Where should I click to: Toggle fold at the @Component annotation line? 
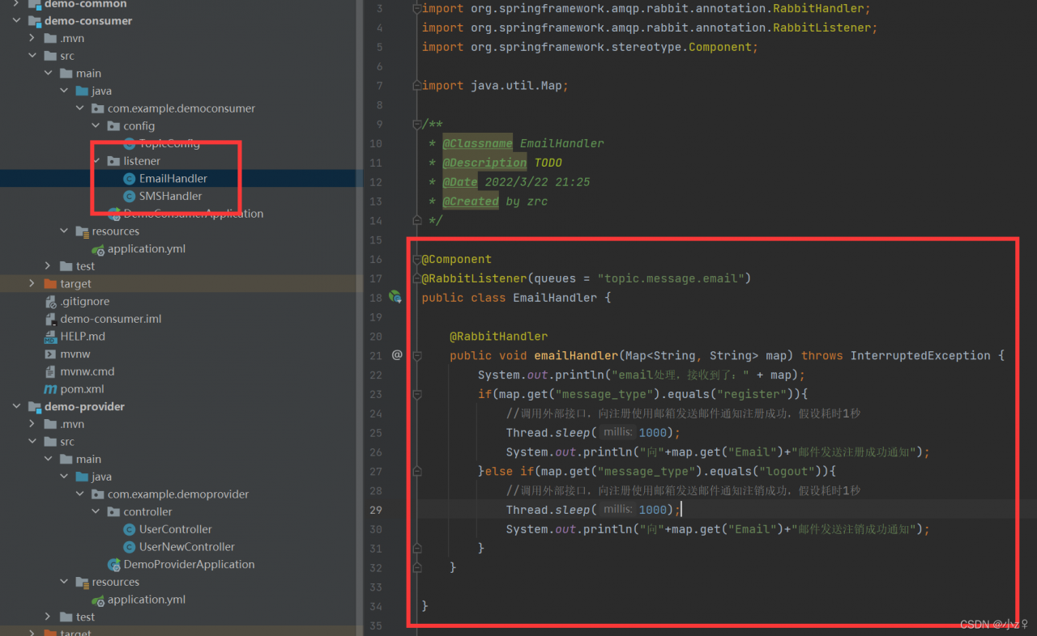(x=416, y=259)
